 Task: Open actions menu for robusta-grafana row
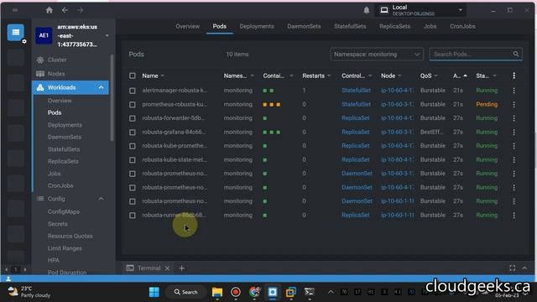click(514, 133)
